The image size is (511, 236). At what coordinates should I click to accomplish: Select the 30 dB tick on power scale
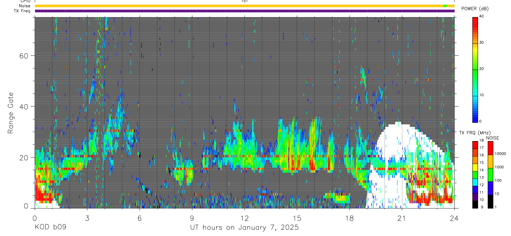click(482, 42)
